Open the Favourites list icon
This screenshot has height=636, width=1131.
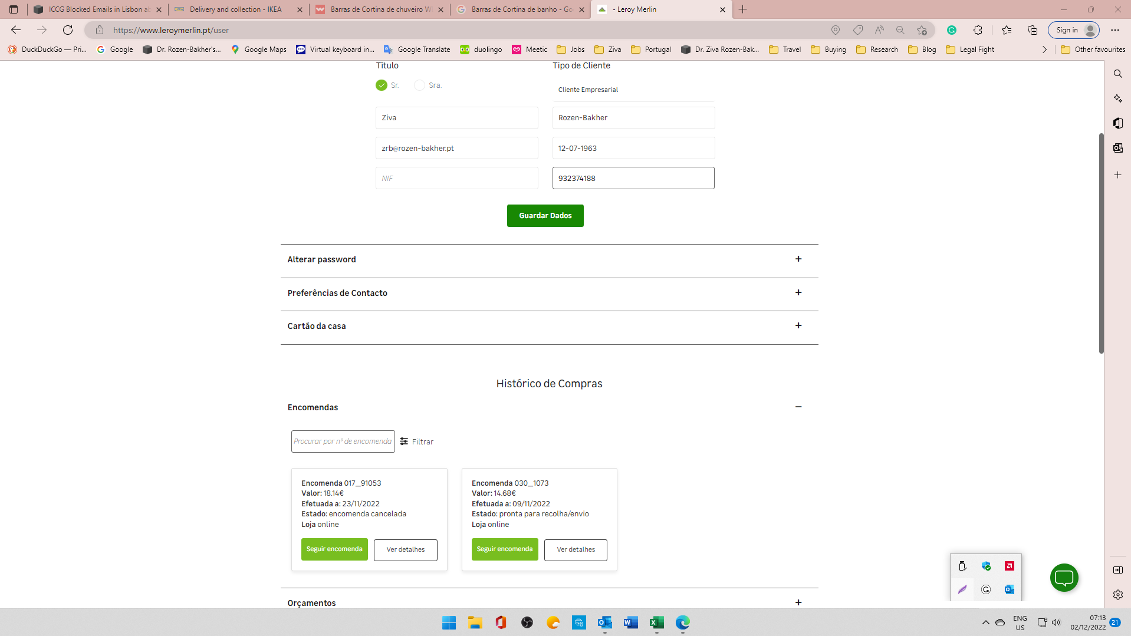point(1007,30)
